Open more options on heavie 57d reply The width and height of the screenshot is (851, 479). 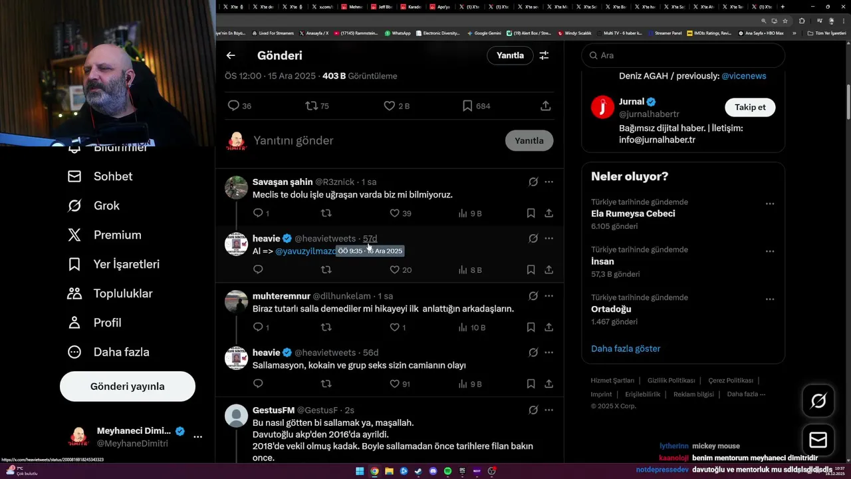[549, 238]
